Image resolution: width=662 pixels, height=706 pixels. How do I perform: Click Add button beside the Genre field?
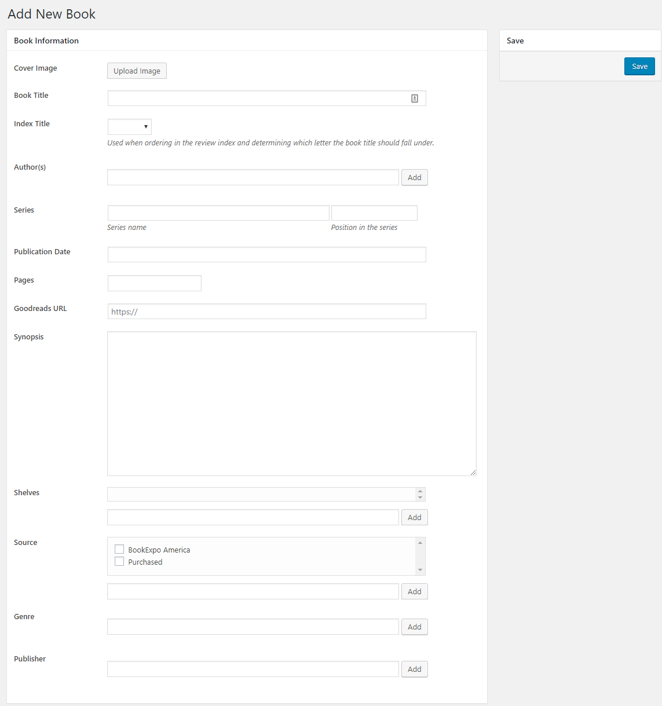point(415,627)
